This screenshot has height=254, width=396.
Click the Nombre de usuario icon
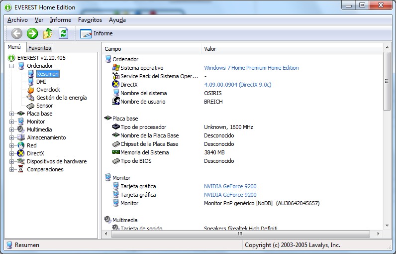point(116,101)
